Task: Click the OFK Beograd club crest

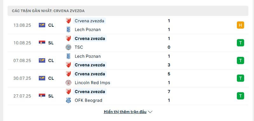Action: point(68,100)
